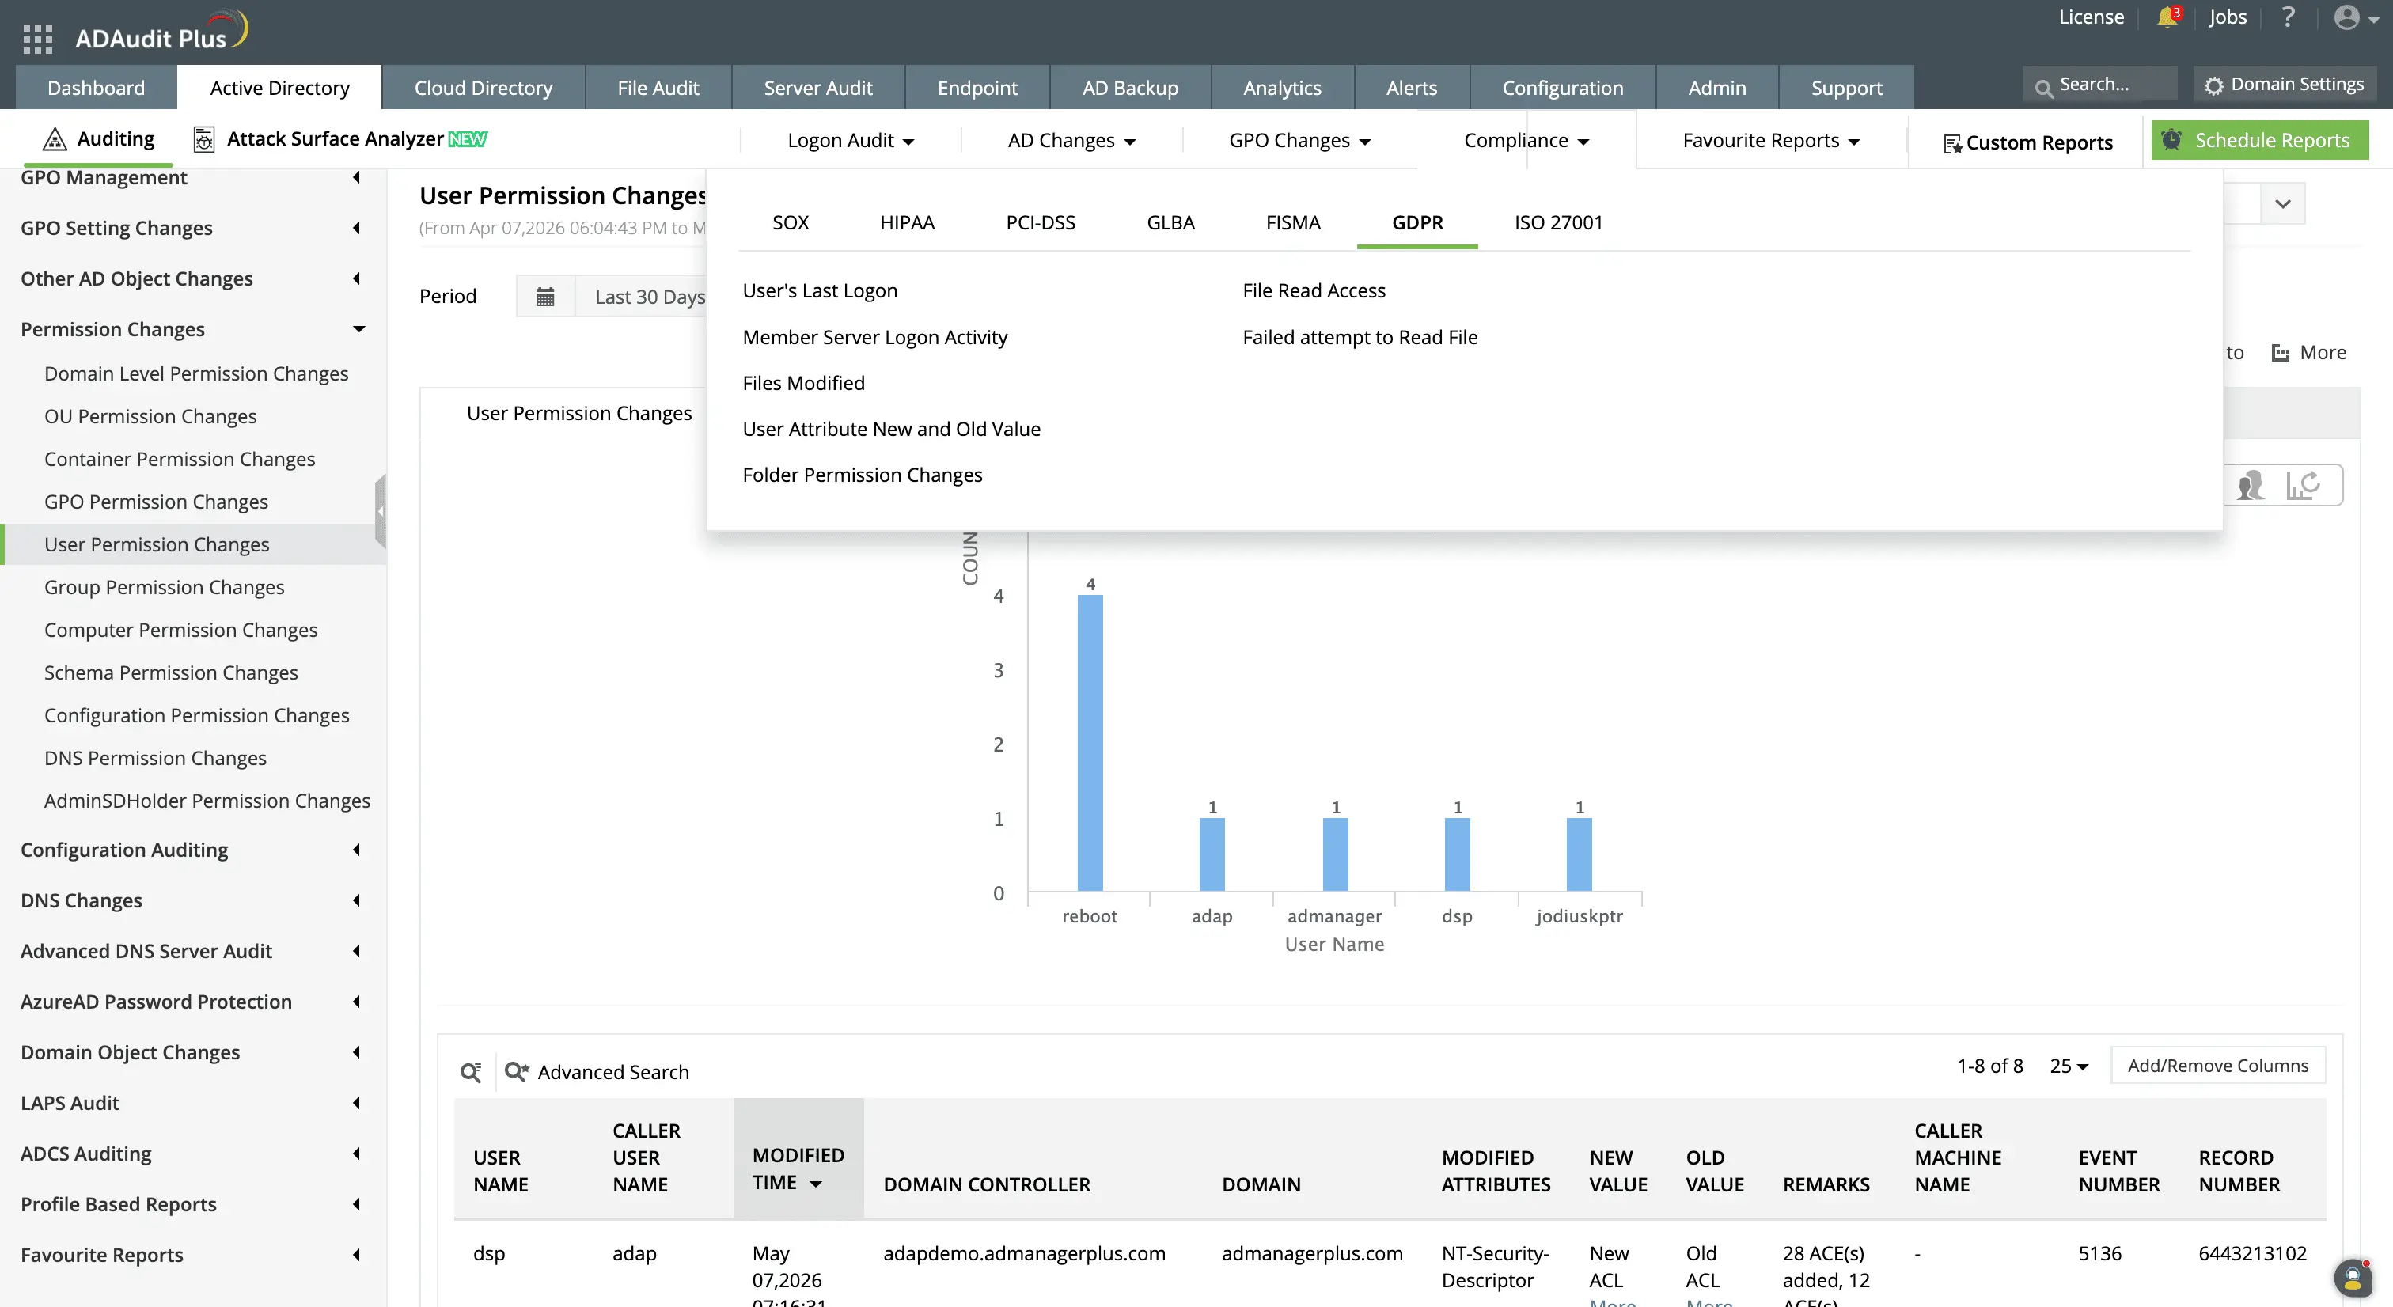This screenshot has width=2393, height=1307.
Task: Open the File Audit tab
Action: (x=658, y=87)
